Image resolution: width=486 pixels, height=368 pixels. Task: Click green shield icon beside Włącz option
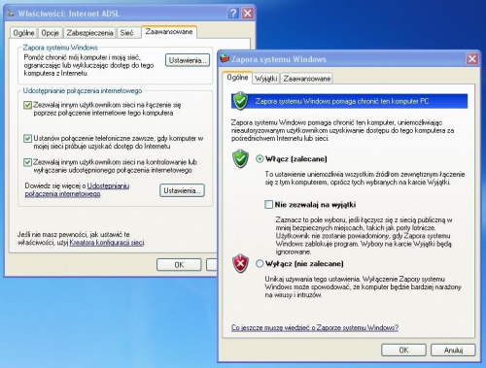click(240, 158)
